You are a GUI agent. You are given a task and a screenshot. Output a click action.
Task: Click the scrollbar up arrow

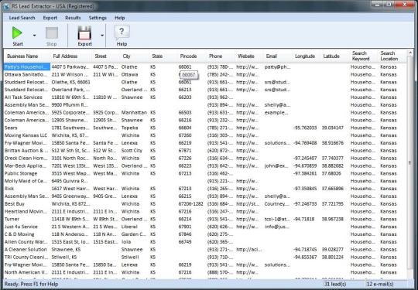(410, 53)
